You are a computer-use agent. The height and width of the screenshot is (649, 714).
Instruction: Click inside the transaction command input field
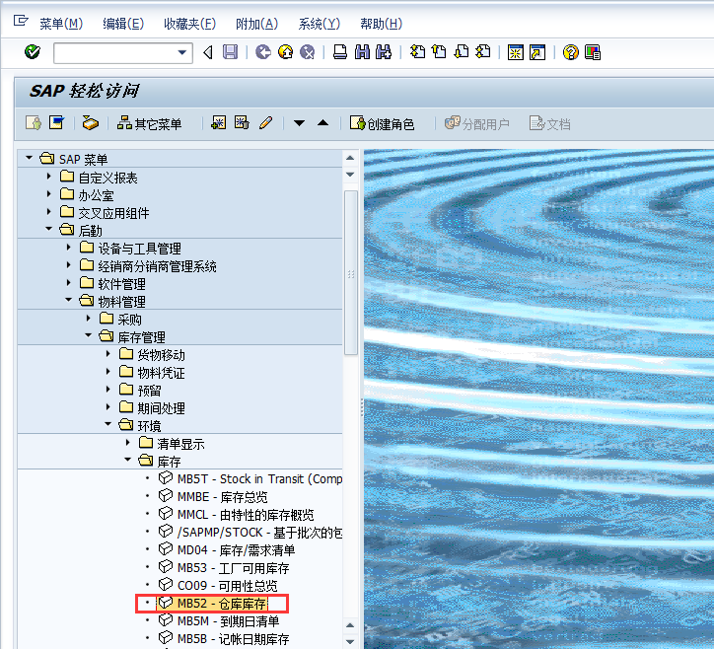(x=115, y=53)
